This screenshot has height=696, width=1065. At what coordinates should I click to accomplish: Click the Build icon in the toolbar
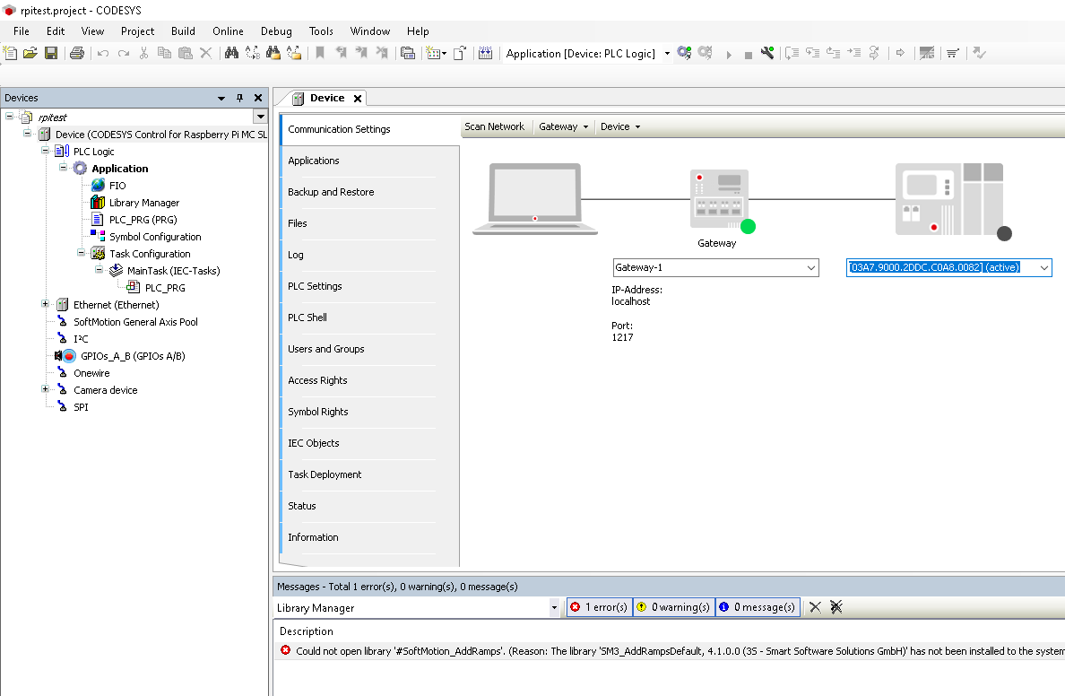point(485,53)
